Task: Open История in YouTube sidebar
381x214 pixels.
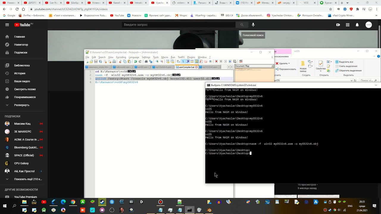Action: 24,73
